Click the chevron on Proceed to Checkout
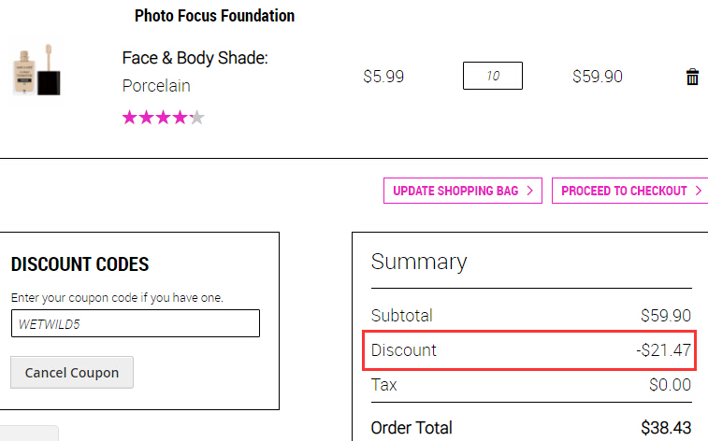 point(699,191)
